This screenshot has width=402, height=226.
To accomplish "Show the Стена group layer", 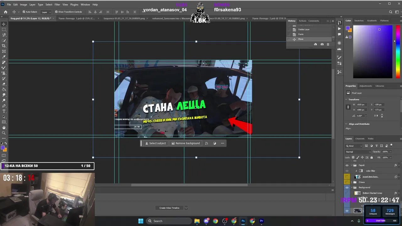I will [x=347, y=182].
